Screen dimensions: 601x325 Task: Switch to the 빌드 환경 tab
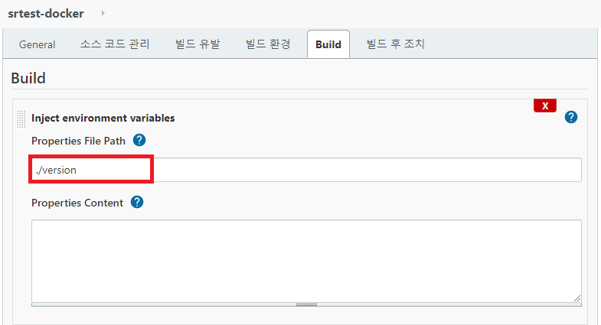(x=268, y=44)
